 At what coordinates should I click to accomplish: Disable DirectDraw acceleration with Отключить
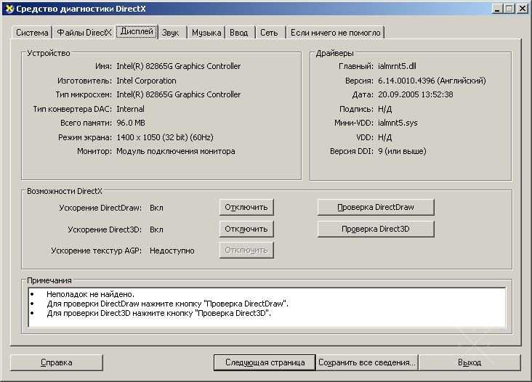[246, 207]
